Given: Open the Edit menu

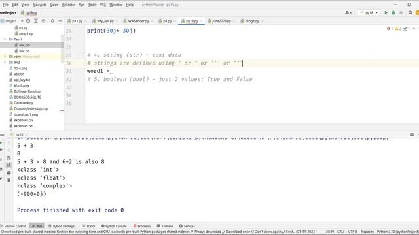Looking at the screenshot, I should point(15,5).
